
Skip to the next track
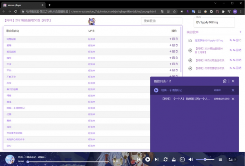(x=156, y=159)
